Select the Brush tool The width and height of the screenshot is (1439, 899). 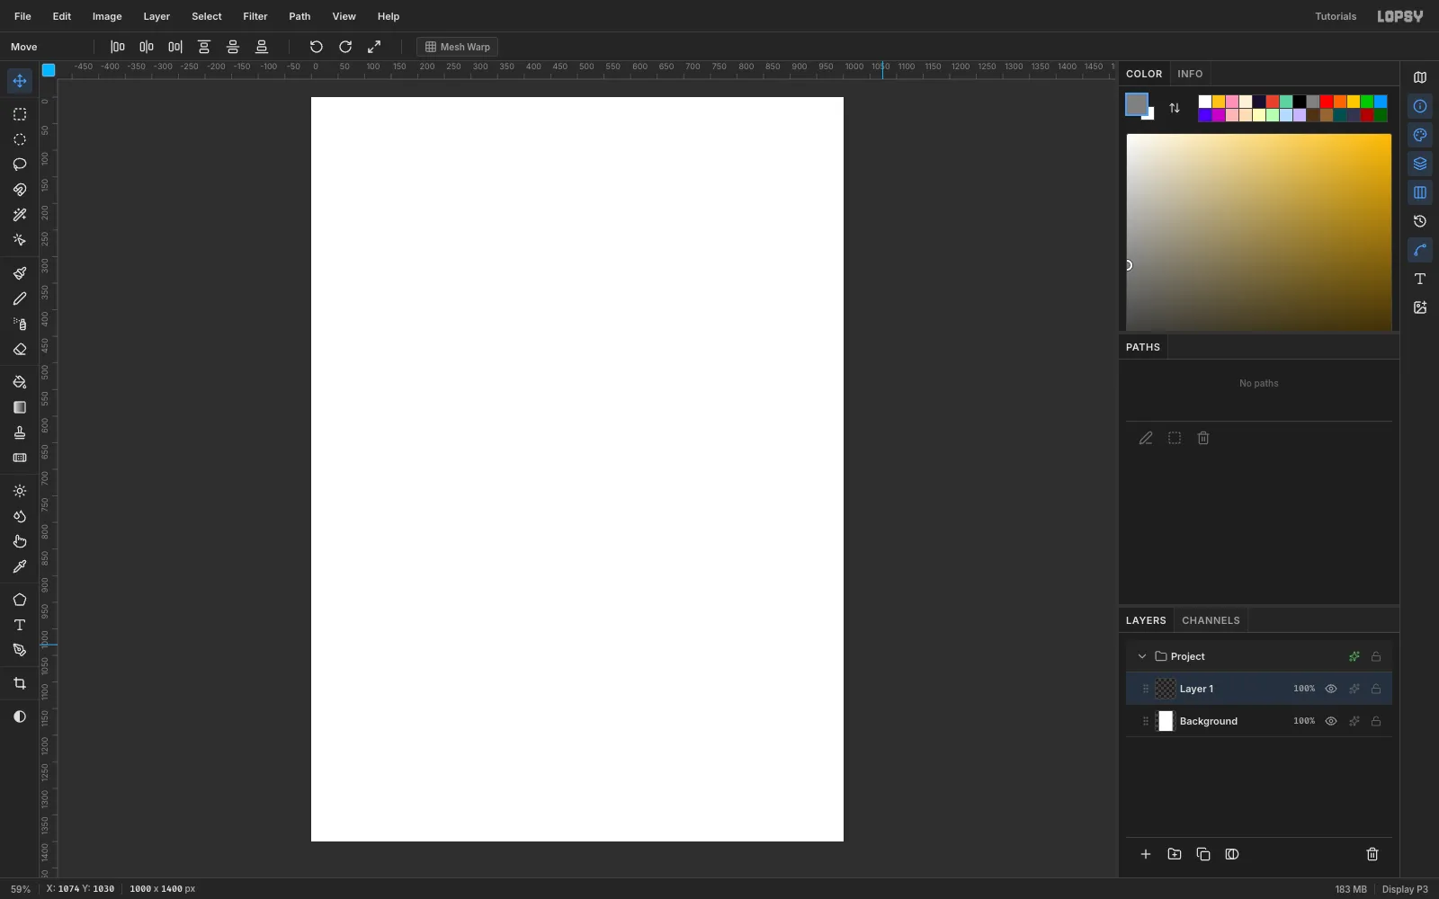pos(19,273)
